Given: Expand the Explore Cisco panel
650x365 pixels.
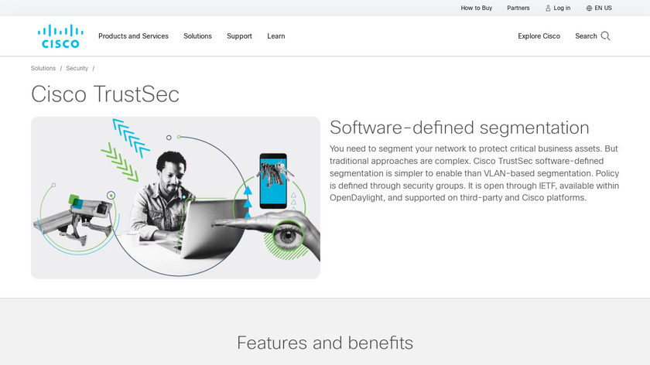Looking at the screenshot, I should (x=539, y=36).
